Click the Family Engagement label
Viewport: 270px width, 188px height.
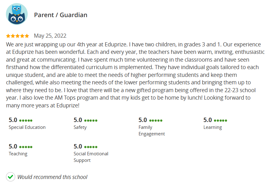152,130
